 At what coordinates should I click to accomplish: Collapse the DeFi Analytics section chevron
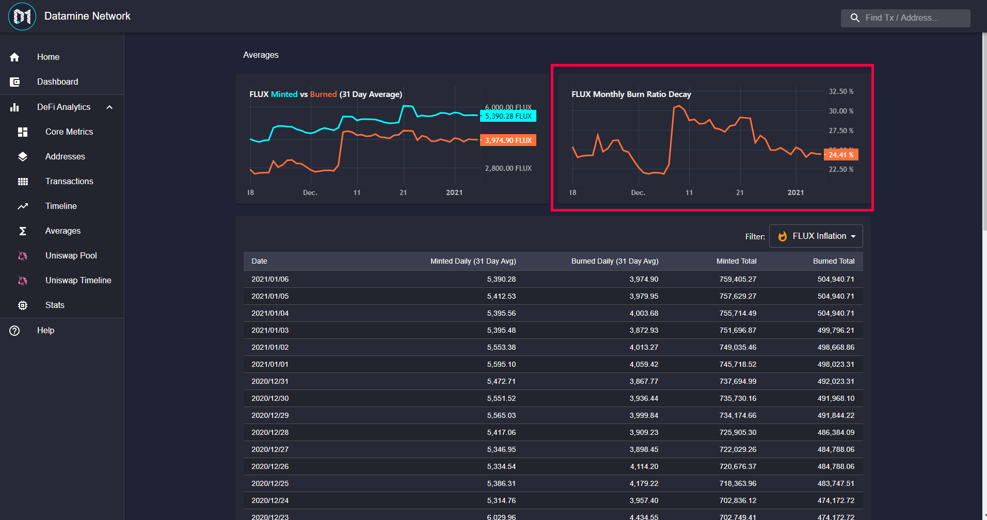tap(109, 107)
